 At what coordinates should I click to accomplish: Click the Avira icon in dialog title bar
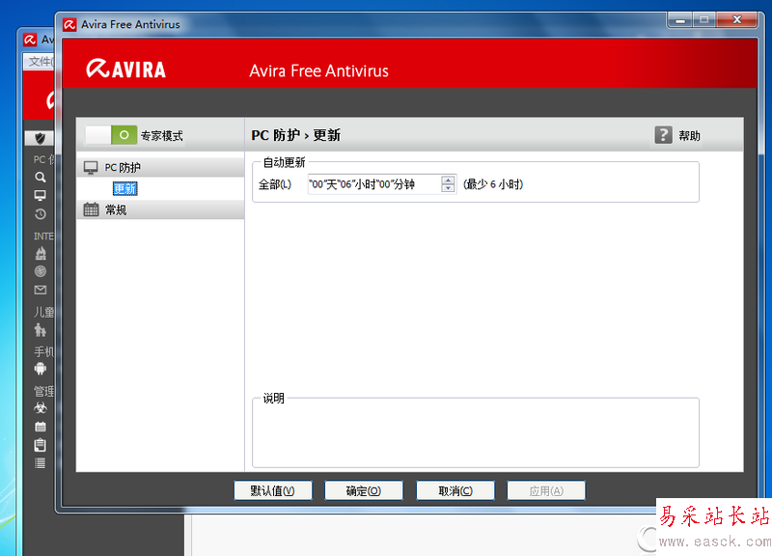(69, 25)
